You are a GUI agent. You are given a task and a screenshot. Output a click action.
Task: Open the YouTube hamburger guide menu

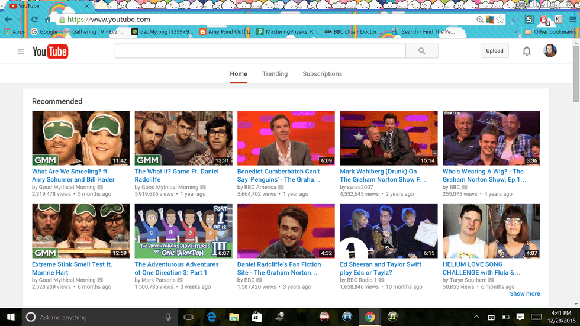pyautogui.click(x=21, y=51)
